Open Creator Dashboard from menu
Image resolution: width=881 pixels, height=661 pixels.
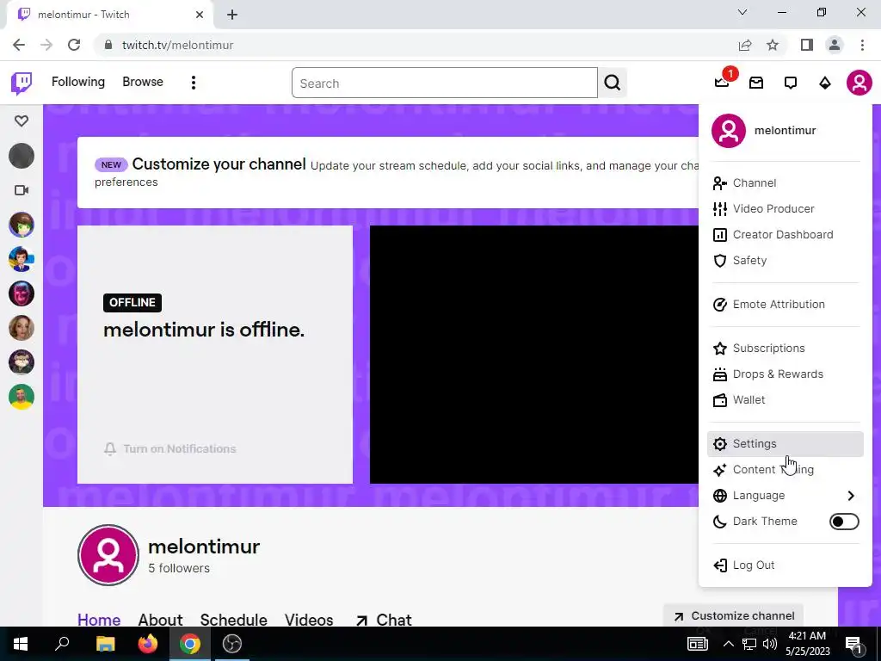(785, 235)
